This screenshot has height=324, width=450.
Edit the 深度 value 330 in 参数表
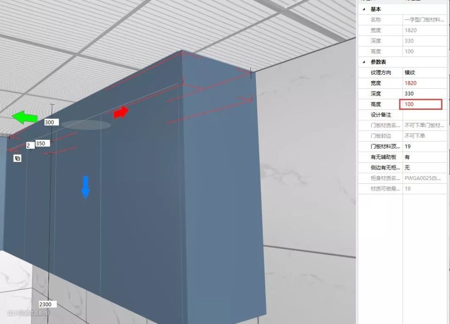424,94
